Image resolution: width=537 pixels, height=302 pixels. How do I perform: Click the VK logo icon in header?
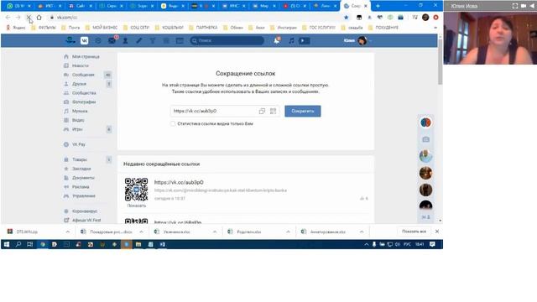pyautogui.click(x=84, y=41)
